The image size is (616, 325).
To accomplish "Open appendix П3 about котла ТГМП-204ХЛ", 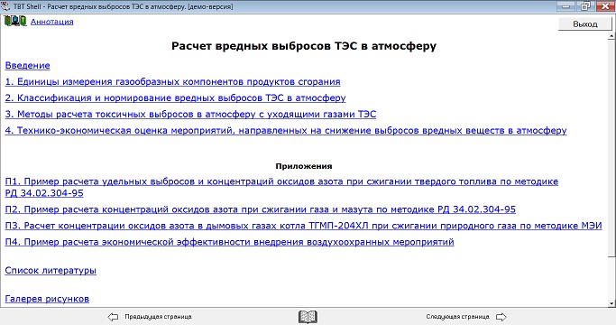I will (x=303, y=226).
